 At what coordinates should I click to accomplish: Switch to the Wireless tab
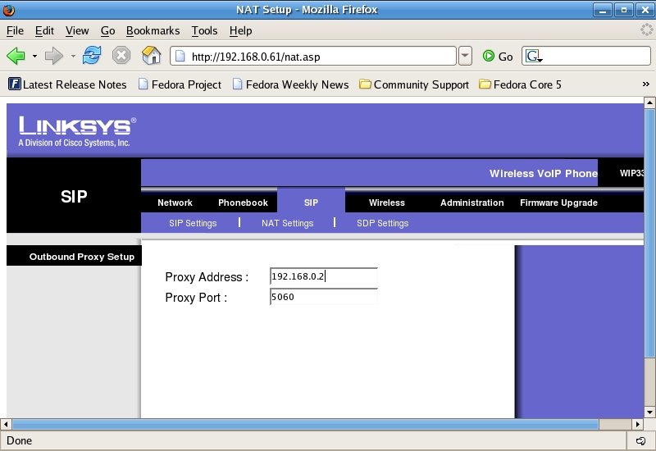pyautogui.click(x=386, y=203)
